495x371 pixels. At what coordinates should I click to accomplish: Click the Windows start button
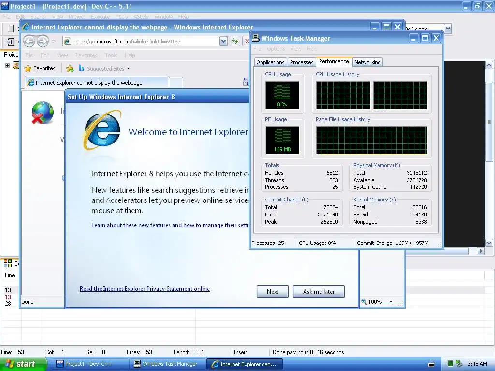pyautogui.click(x=23, y=364)
